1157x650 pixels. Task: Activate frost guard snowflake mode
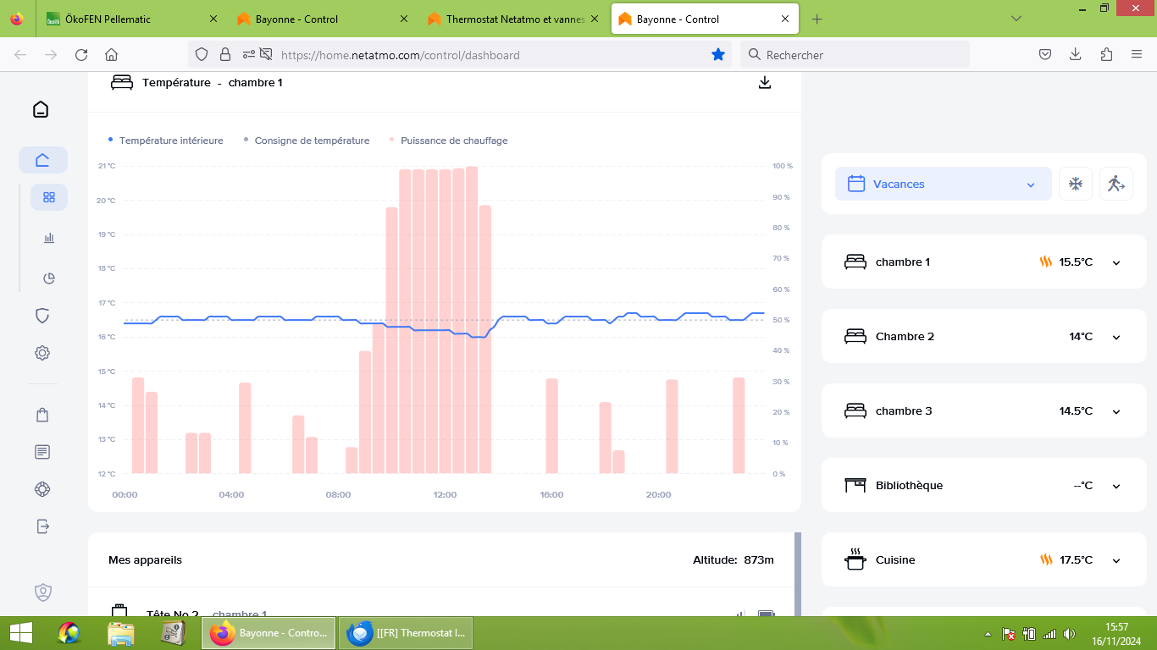(x=1075, y=184)
